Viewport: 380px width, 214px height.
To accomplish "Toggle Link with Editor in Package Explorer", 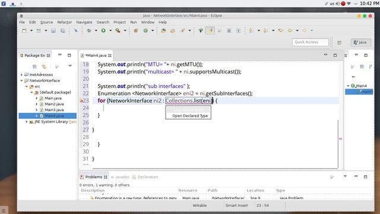I will tap(44, 67).
